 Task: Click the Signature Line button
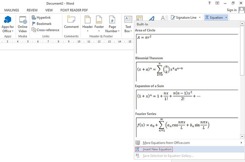[186, 17]
